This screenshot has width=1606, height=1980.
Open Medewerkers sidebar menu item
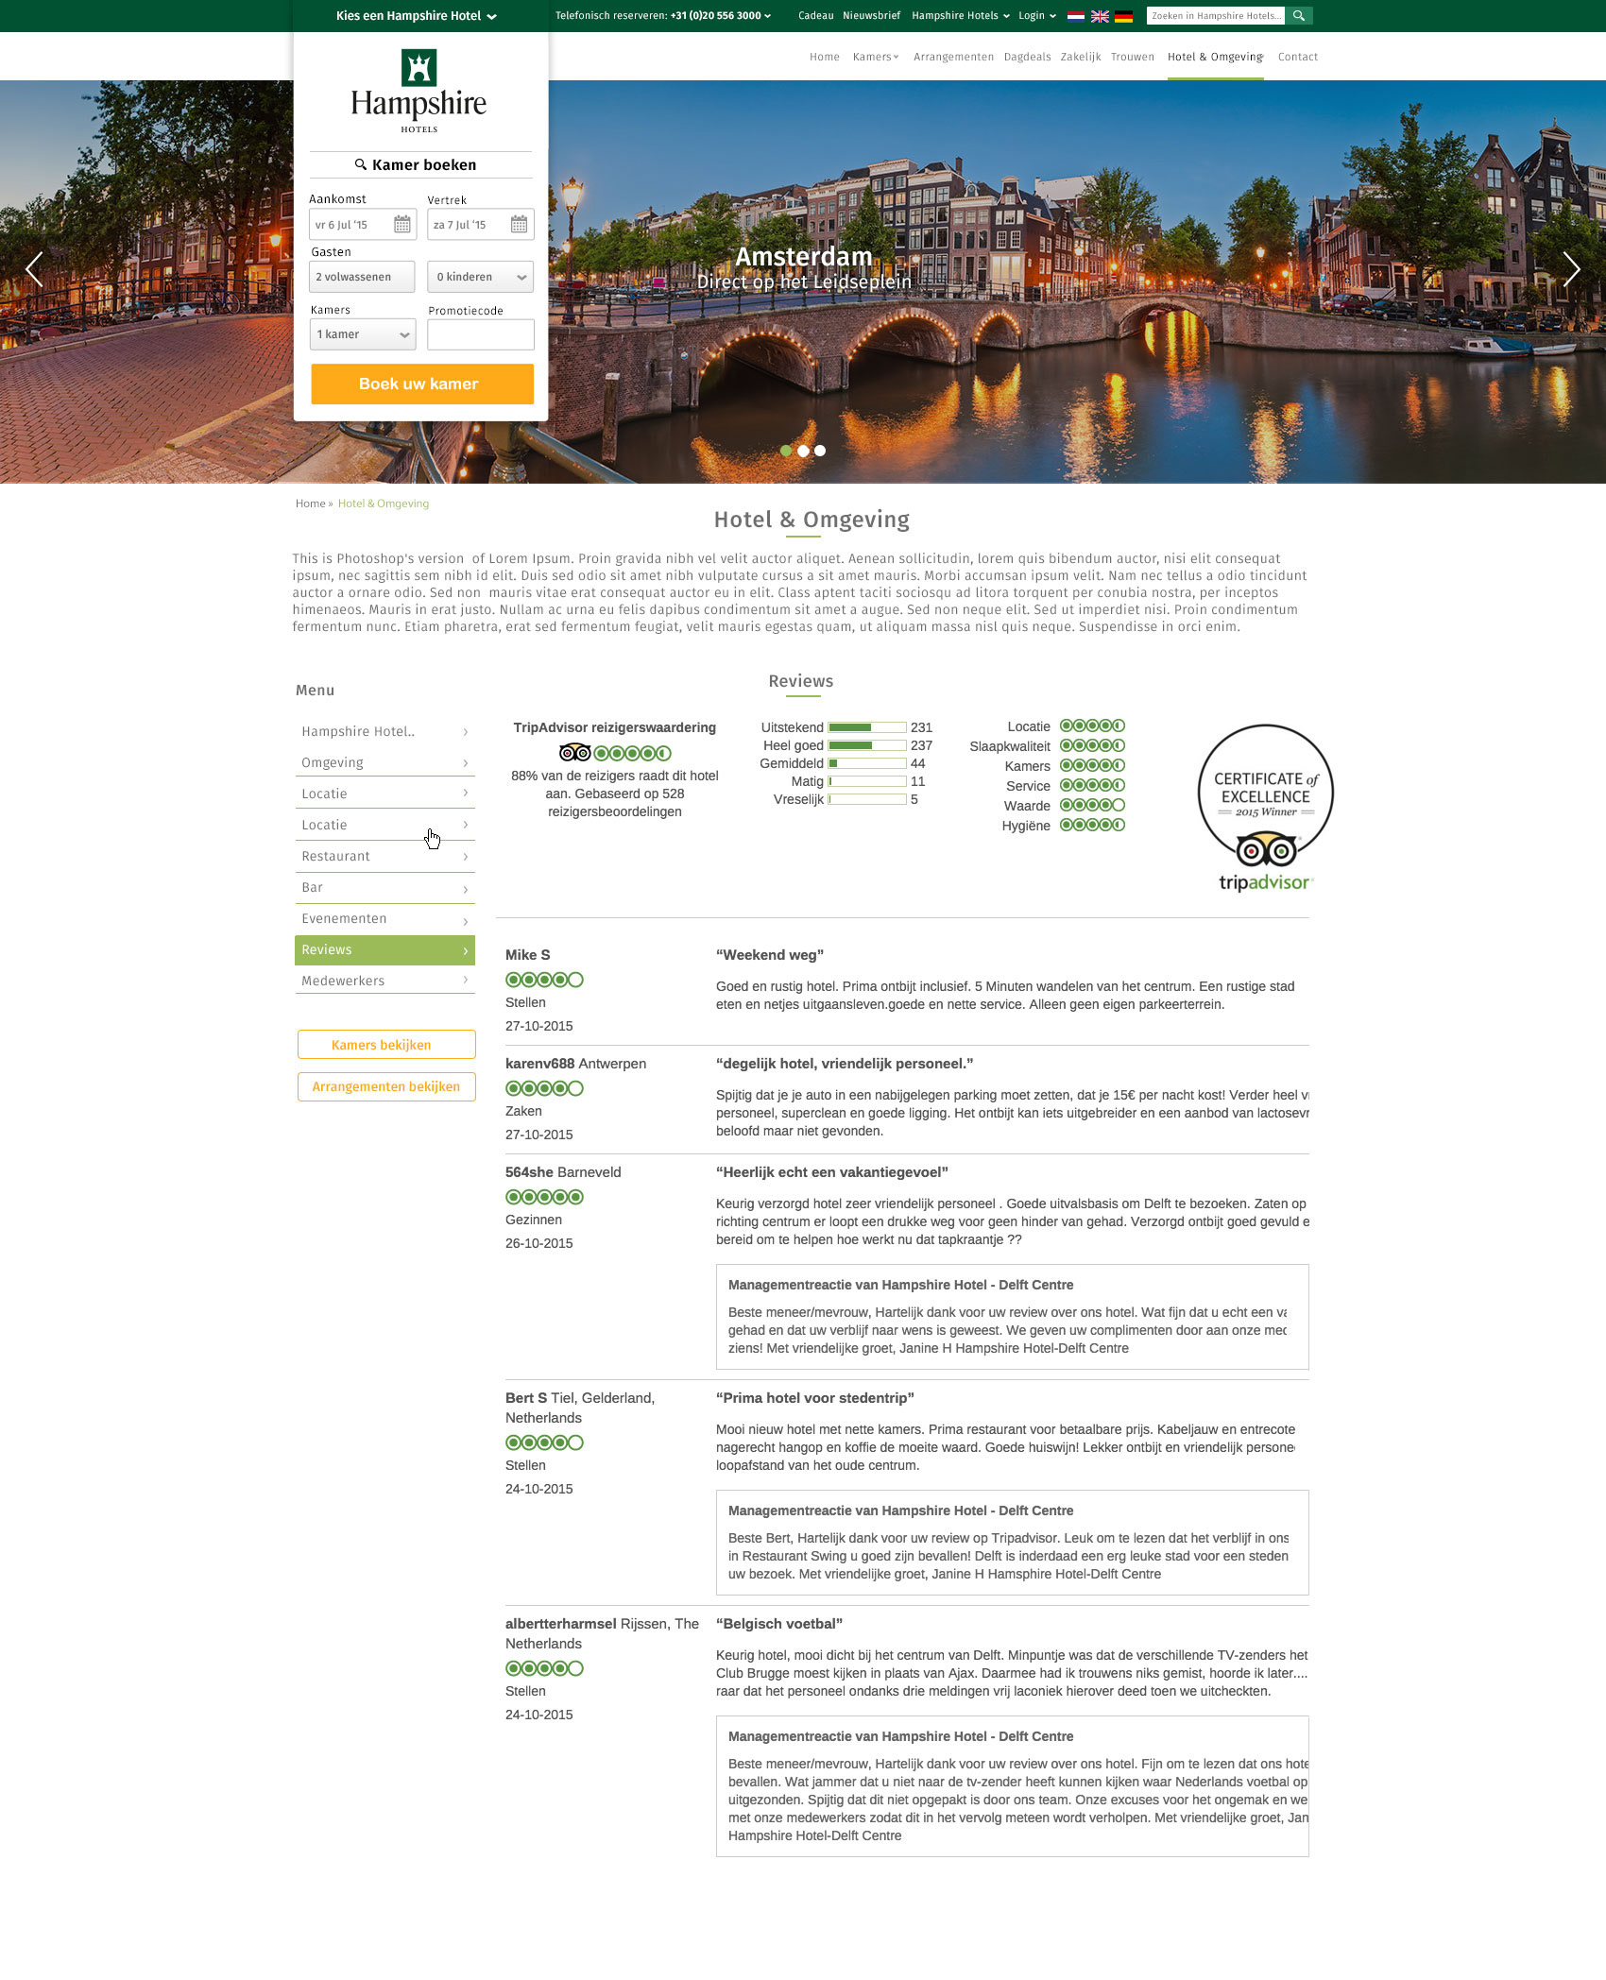384,981
